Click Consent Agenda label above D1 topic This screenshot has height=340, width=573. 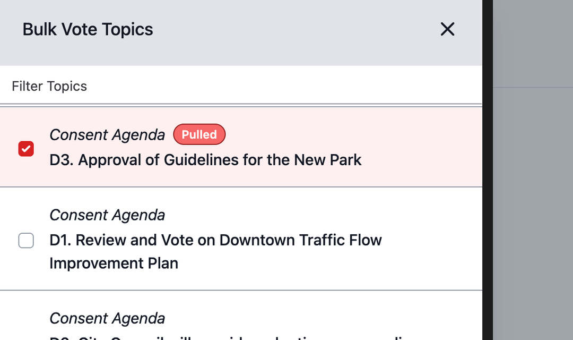pyautogui.click(x=107, y=215)
